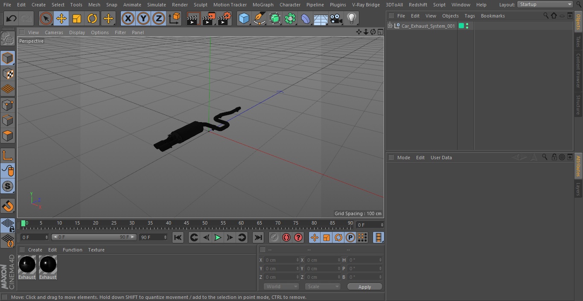Image resolution: width=583 pixels, height=301 pixels.
Task: Toggle Z axis lock
Action: 159,19
